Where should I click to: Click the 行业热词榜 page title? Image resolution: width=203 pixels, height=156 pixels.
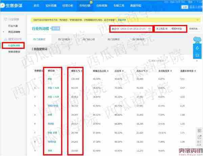coord(41,29)
